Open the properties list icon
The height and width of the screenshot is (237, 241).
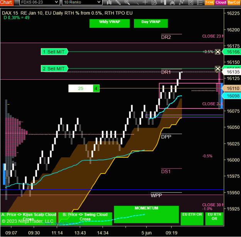(x=200, y=2)
